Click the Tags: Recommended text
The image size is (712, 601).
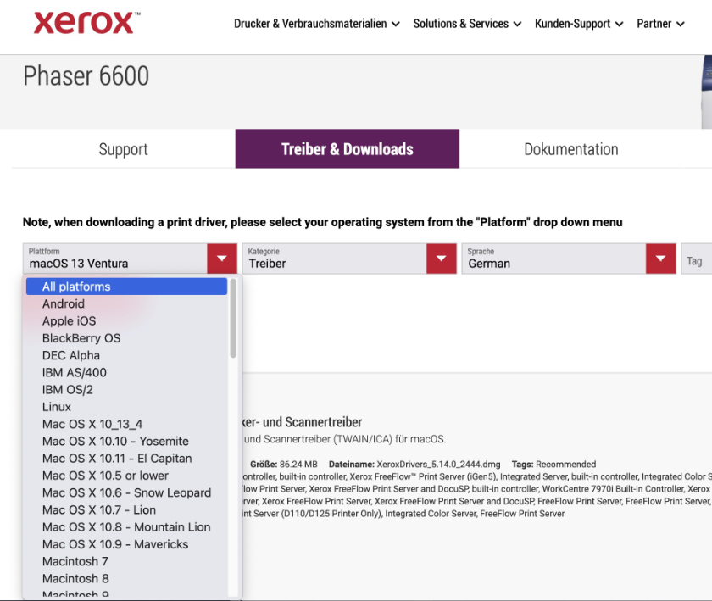coord(554,465)
